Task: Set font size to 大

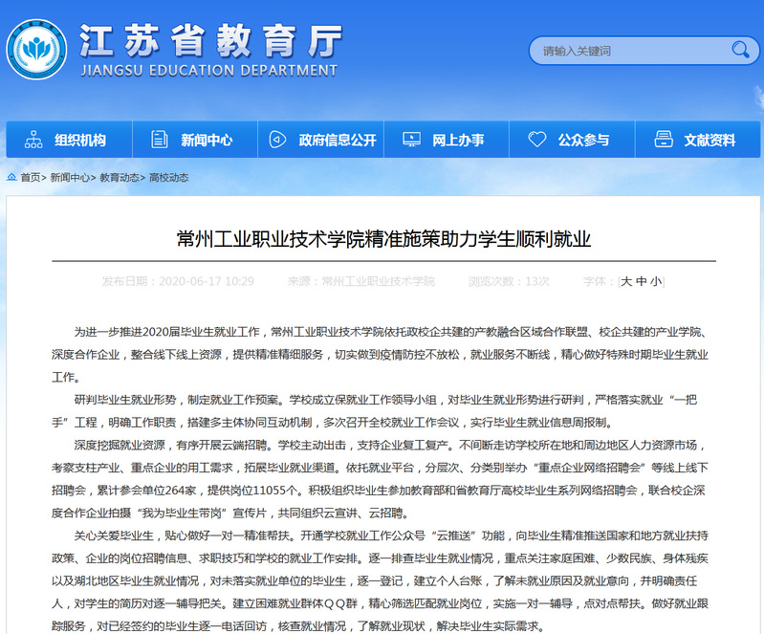Action: point(626,281)
